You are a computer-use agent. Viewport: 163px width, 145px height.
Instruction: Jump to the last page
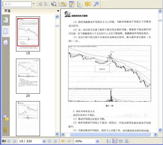tap(56, 141)
